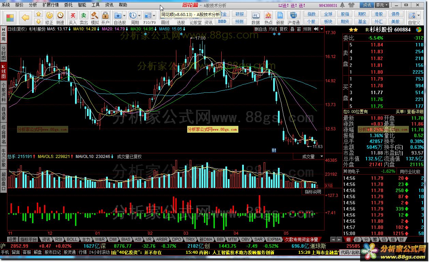Click the notification bell icon in title bar
The width and height of the screenshot is (429, 262).
click(x=343, y=5)
